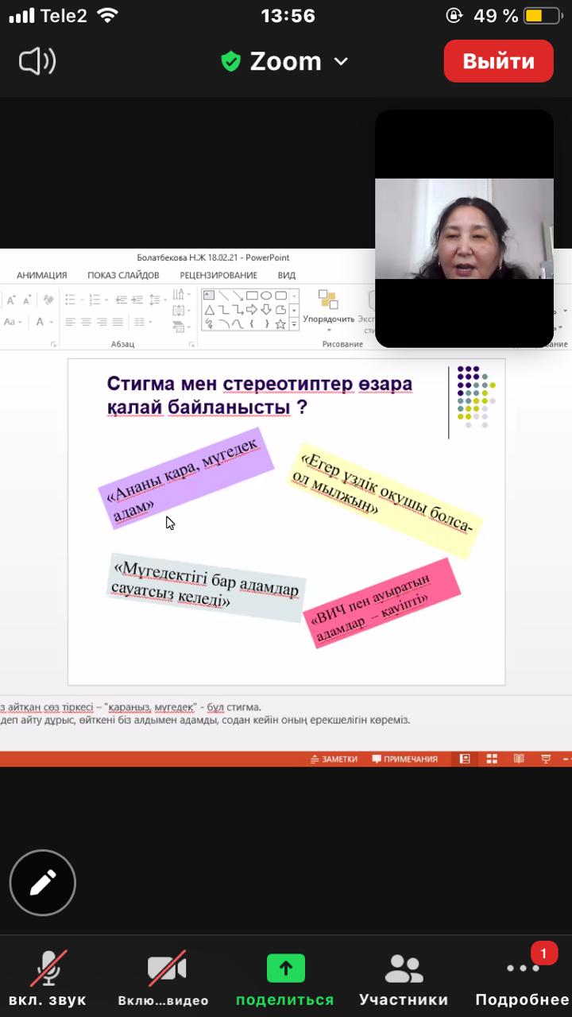The width and height of the screenshot is (572, 1017).
Task: Click ПРИМЕЧАНИЯ comments in status bar
Action: pyautogui.click(x=405, y=759)
